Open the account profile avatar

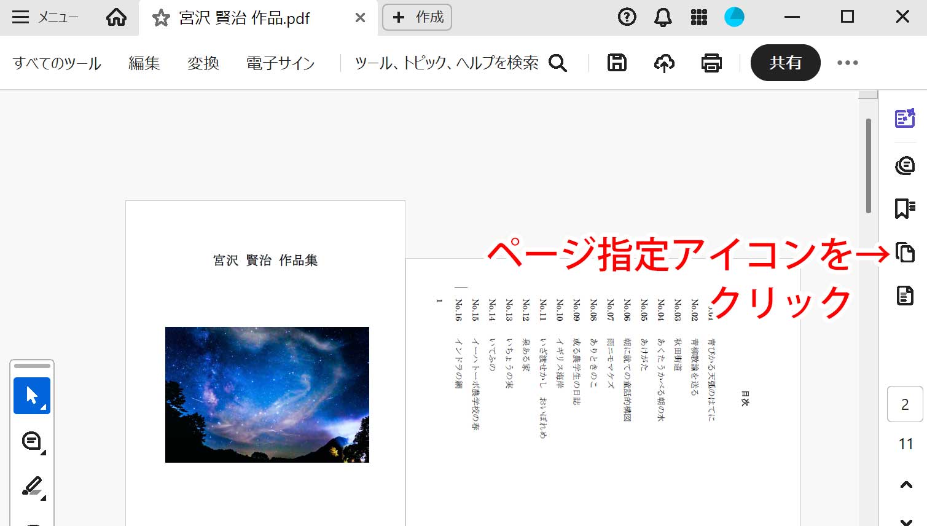coord(734,17)
